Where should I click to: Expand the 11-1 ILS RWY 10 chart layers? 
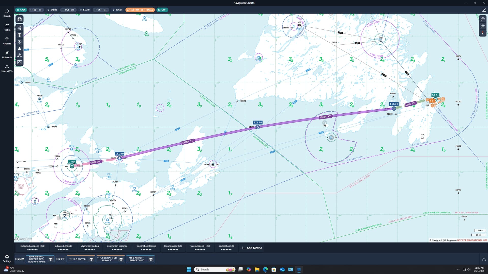(91, 259)
